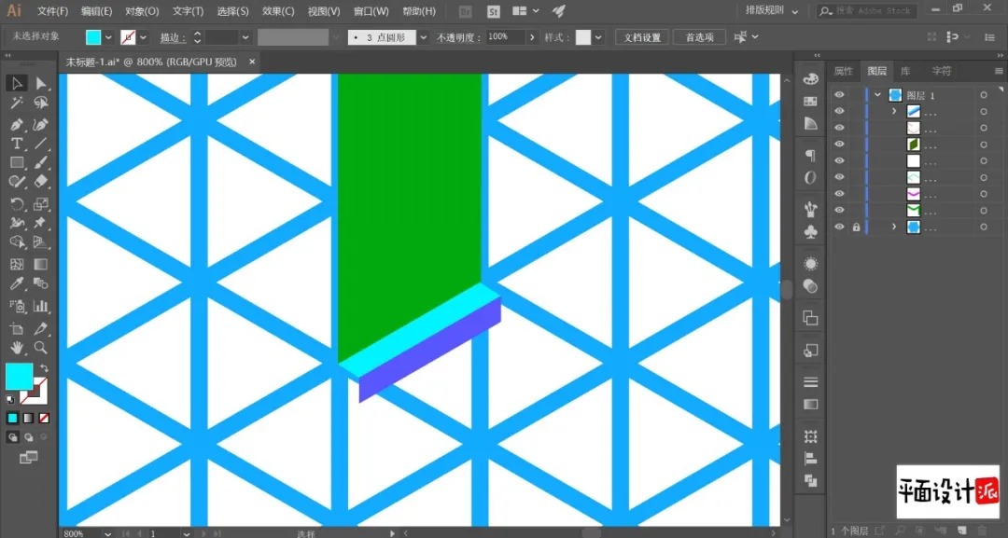1008x538 pixels.
Task: Select the Pen tool
Action: 17,124
